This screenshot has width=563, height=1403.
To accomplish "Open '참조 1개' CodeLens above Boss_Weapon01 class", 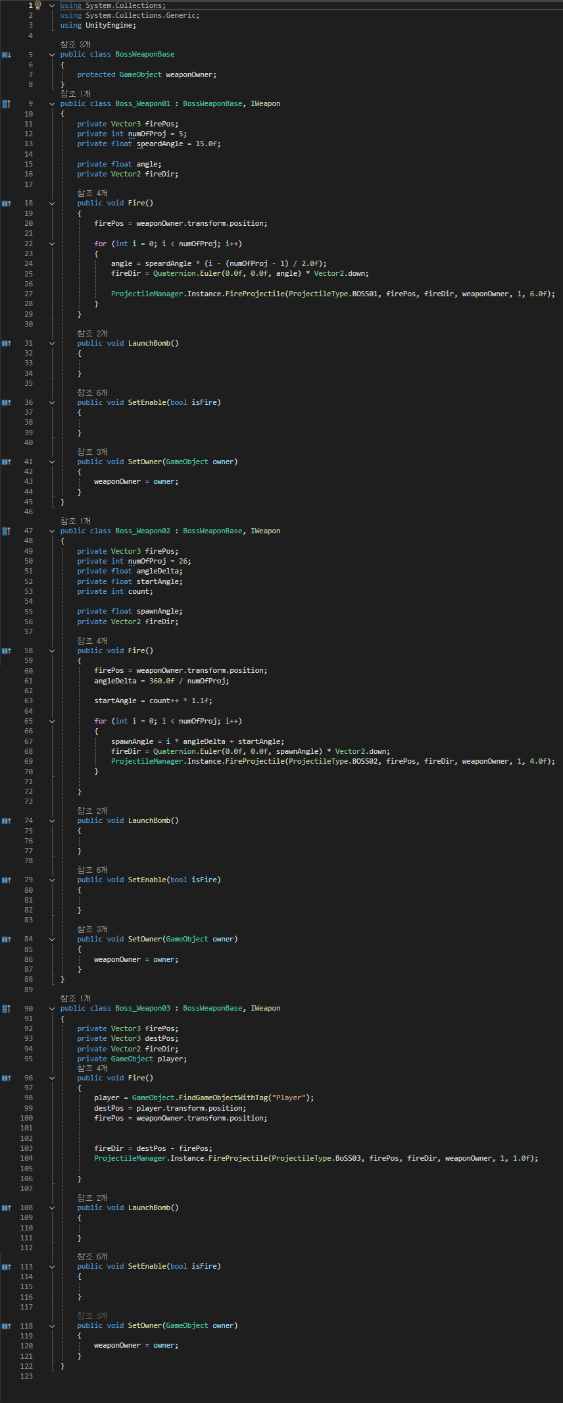I will pyautogui.click(x=75, y=94).
